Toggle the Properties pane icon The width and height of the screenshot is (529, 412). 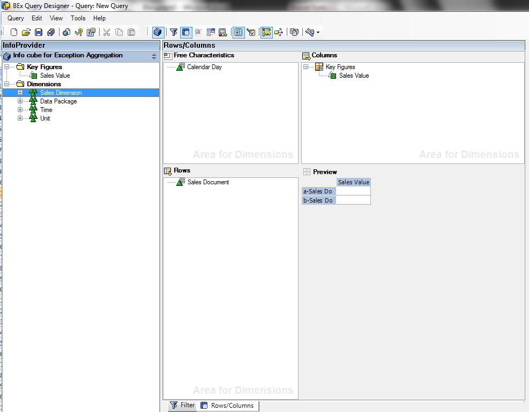pos(239,32)
